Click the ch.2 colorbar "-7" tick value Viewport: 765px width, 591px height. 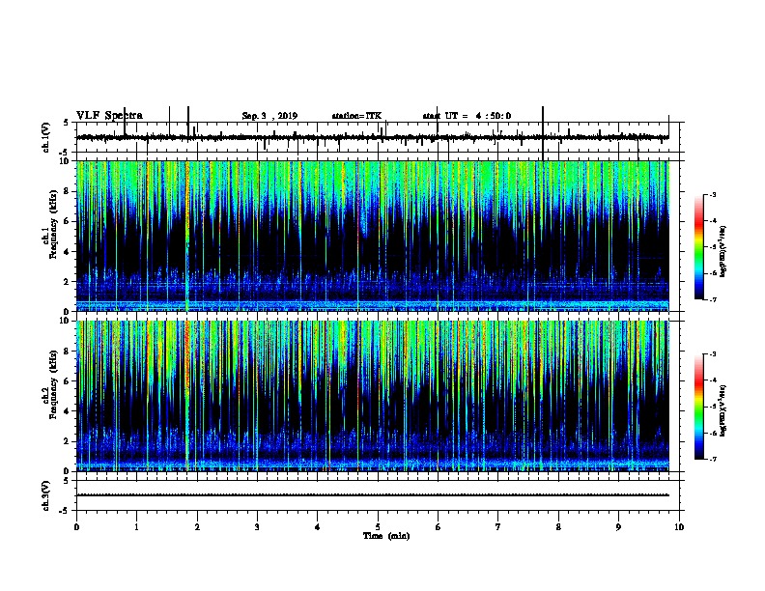click(712, 459)
